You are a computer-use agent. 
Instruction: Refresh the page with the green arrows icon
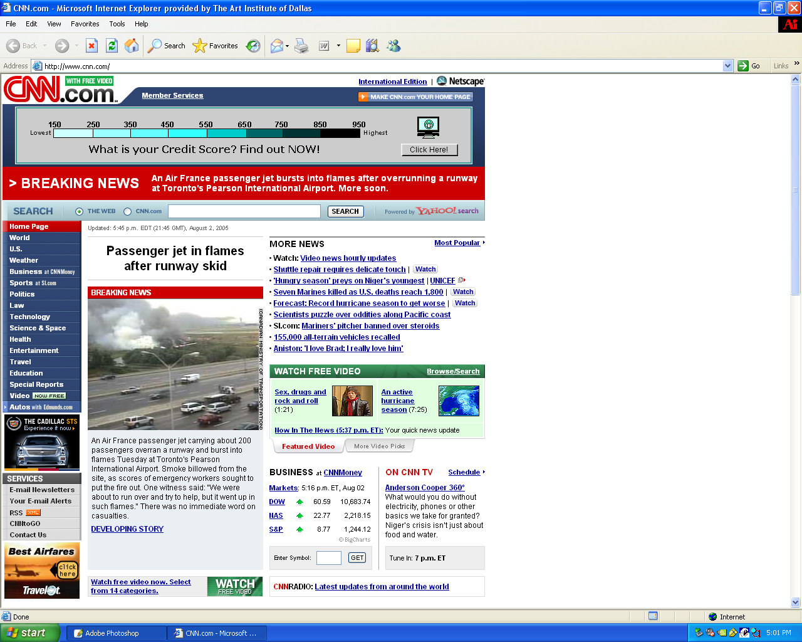pyautogui.click(x=112, y=46)
